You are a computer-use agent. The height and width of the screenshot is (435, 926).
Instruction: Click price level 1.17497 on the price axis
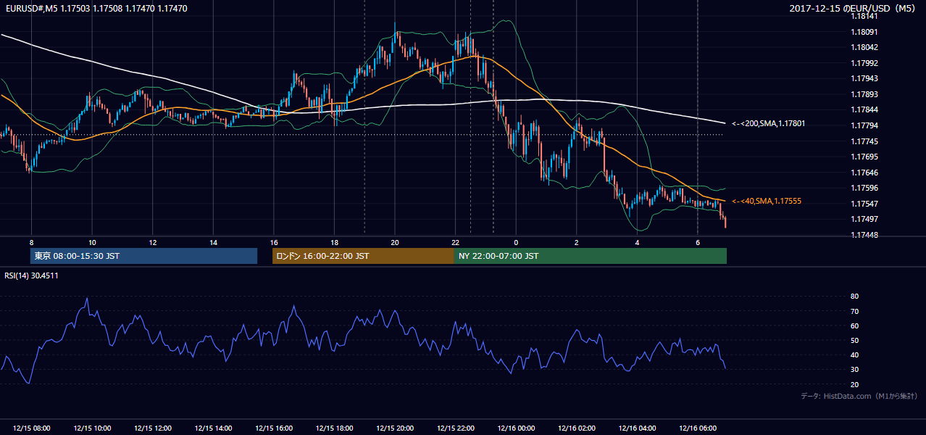pyautogui.click(x=864, y=219)
